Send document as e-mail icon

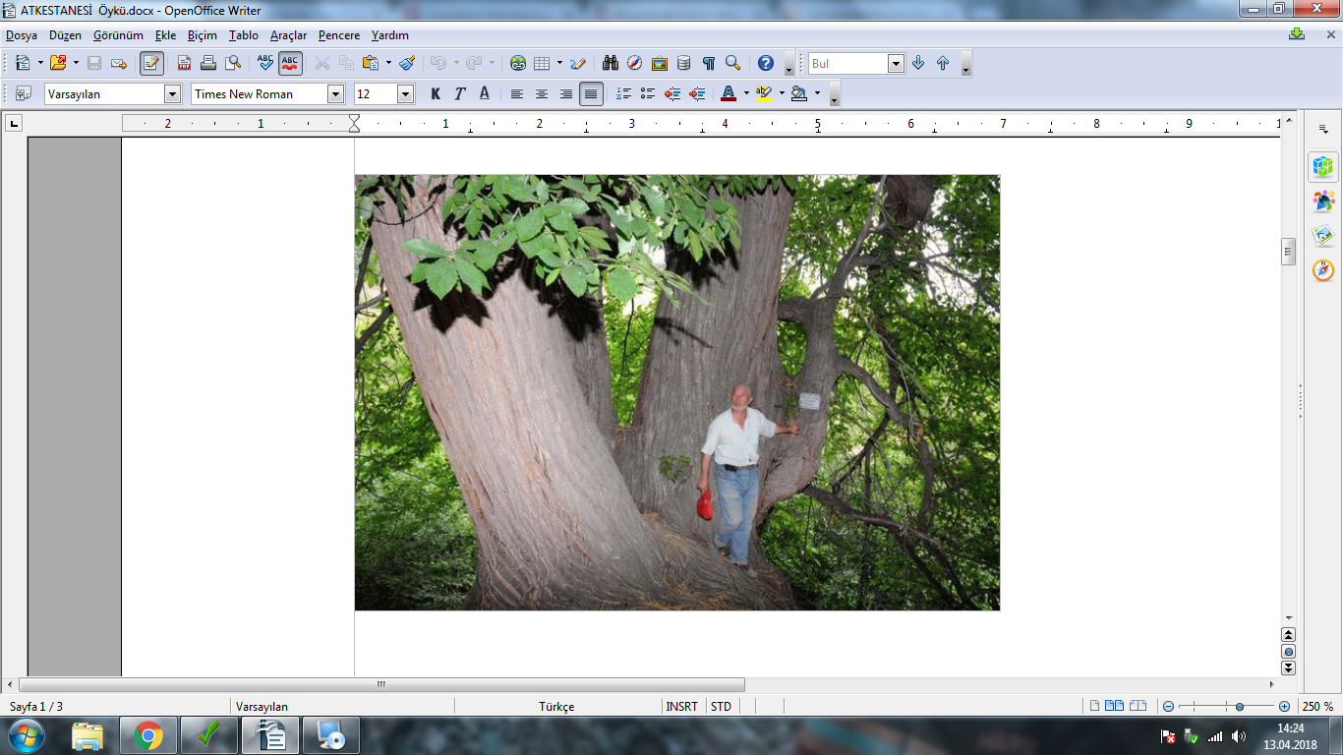pyautogui.click(x=119, y=63)
